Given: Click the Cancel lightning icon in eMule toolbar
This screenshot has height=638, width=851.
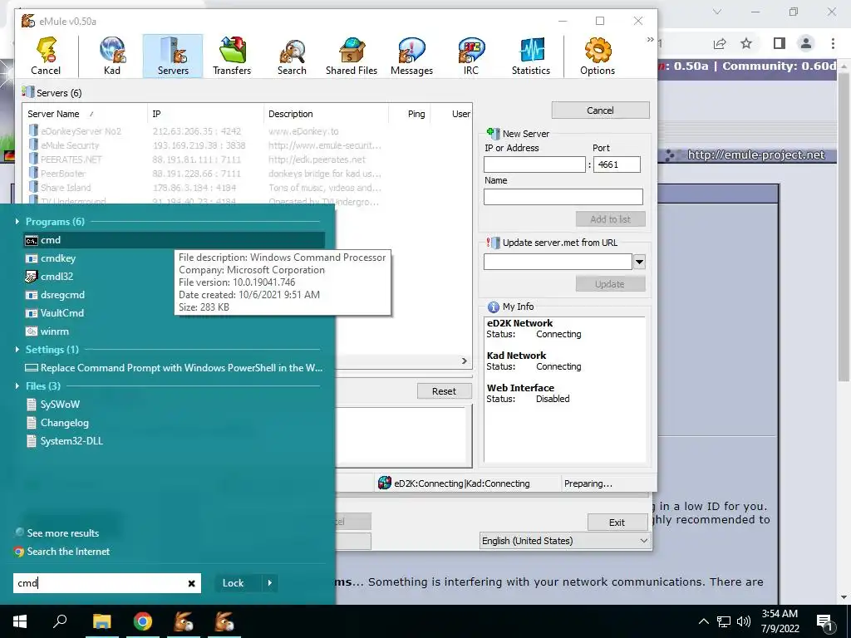Looking at the screenshot, I should coord(47,56).
